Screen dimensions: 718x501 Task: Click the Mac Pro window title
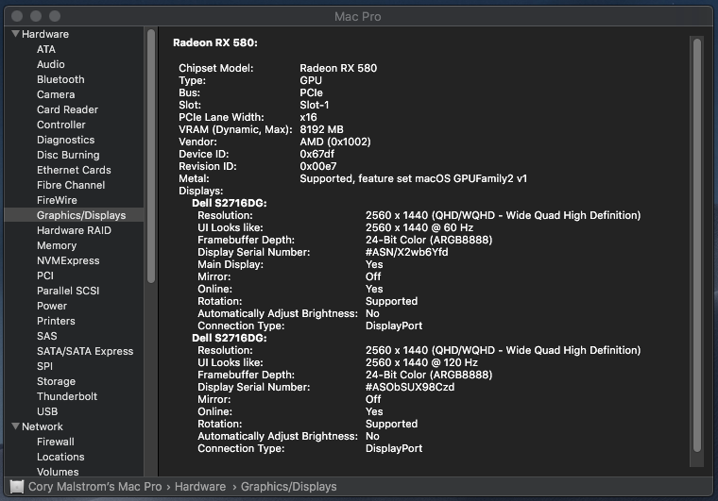[358, 16]
